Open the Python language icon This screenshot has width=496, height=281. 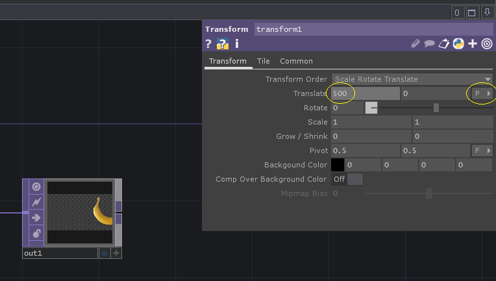458,44
